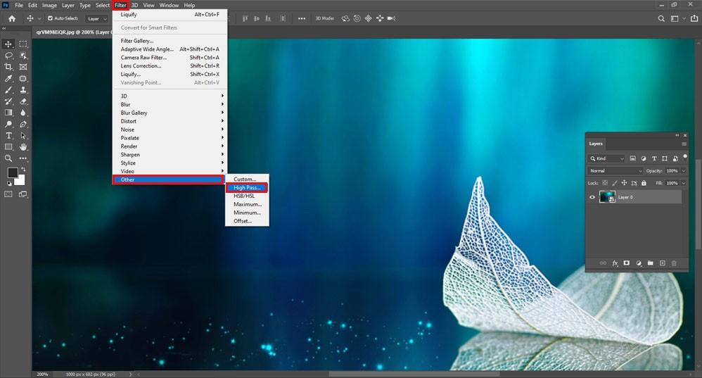Viewport: 702px width, 378px height.
Task: Toggle pixel layer filter in Layers panel
Action: coord(632,158)
